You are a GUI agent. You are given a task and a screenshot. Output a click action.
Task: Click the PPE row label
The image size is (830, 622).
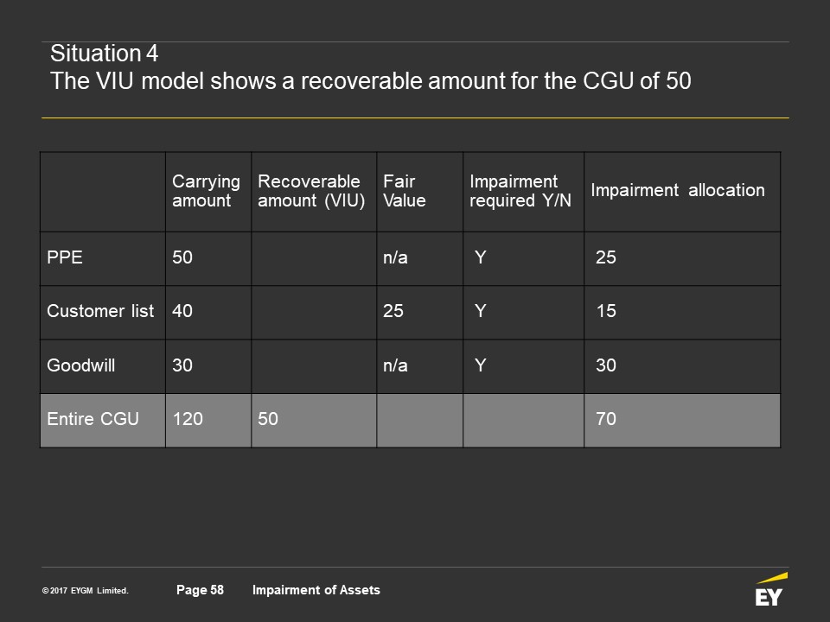point(65,257)
